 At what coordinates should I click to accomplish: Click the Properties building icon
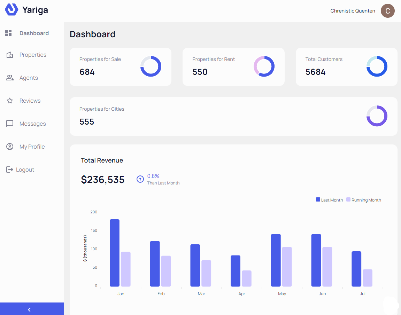pyautogui.click(x=10, y=55)
